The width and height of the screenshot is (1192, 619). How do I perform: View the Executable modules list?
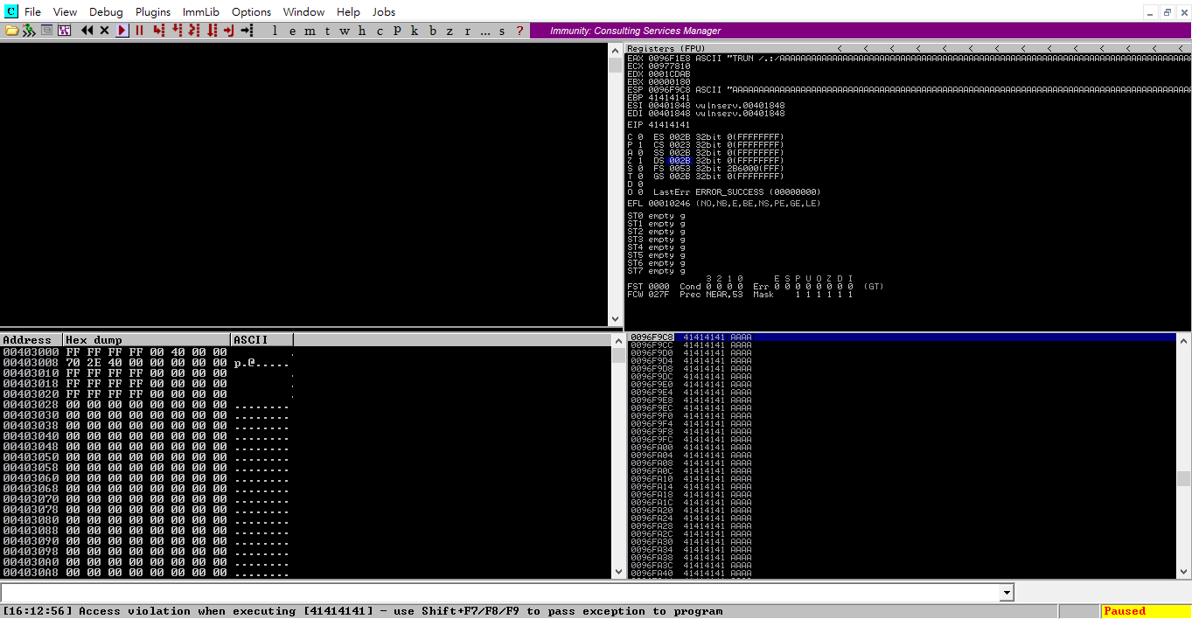click(292, 31)
